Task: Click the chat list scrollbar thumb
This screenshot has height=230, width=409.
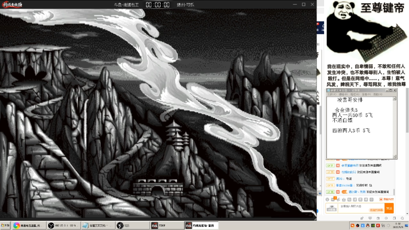Action: coord(394,192)
